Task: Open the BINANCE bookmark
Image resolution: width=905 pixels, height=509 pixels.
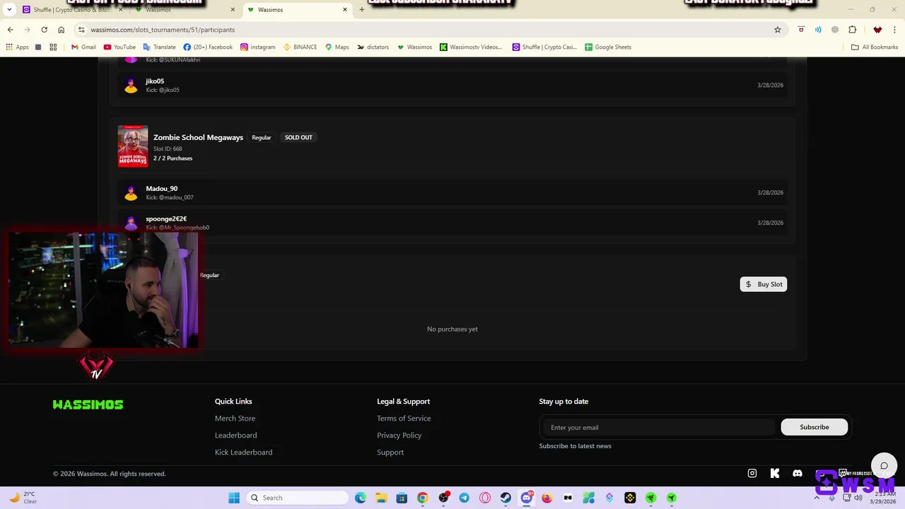Action: point(300,47)
